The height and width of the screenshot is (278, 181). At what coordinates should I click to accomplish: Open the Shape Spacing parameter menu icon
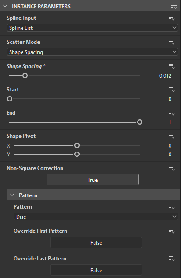click(172, 66)
